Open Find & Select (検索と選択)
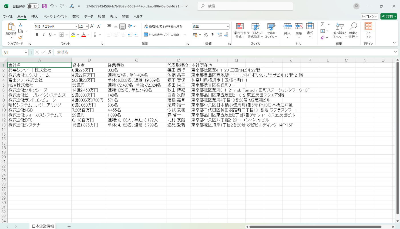Screen dimensions: 400x229 [353, 31]
